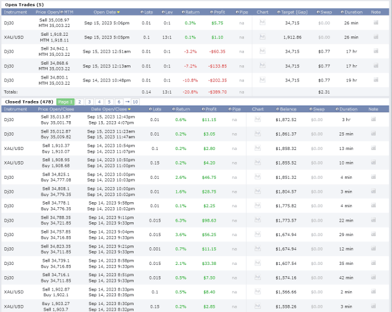The image size is (392, 312).
Task: Open note icon for closed trade balance $1,566.66
Action: 373,291
